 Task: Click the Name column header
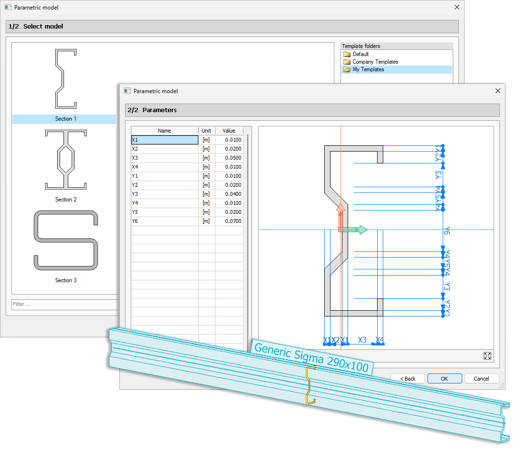(x=165, y=131)
